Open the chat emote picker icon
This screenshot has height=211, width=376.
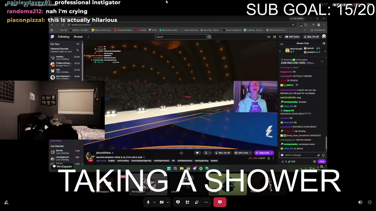pos(323,155)
